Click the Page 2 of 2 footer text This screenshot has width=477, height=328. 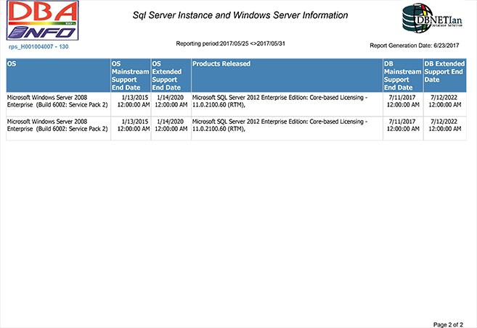pyautogui.click(x=448, y=324)
